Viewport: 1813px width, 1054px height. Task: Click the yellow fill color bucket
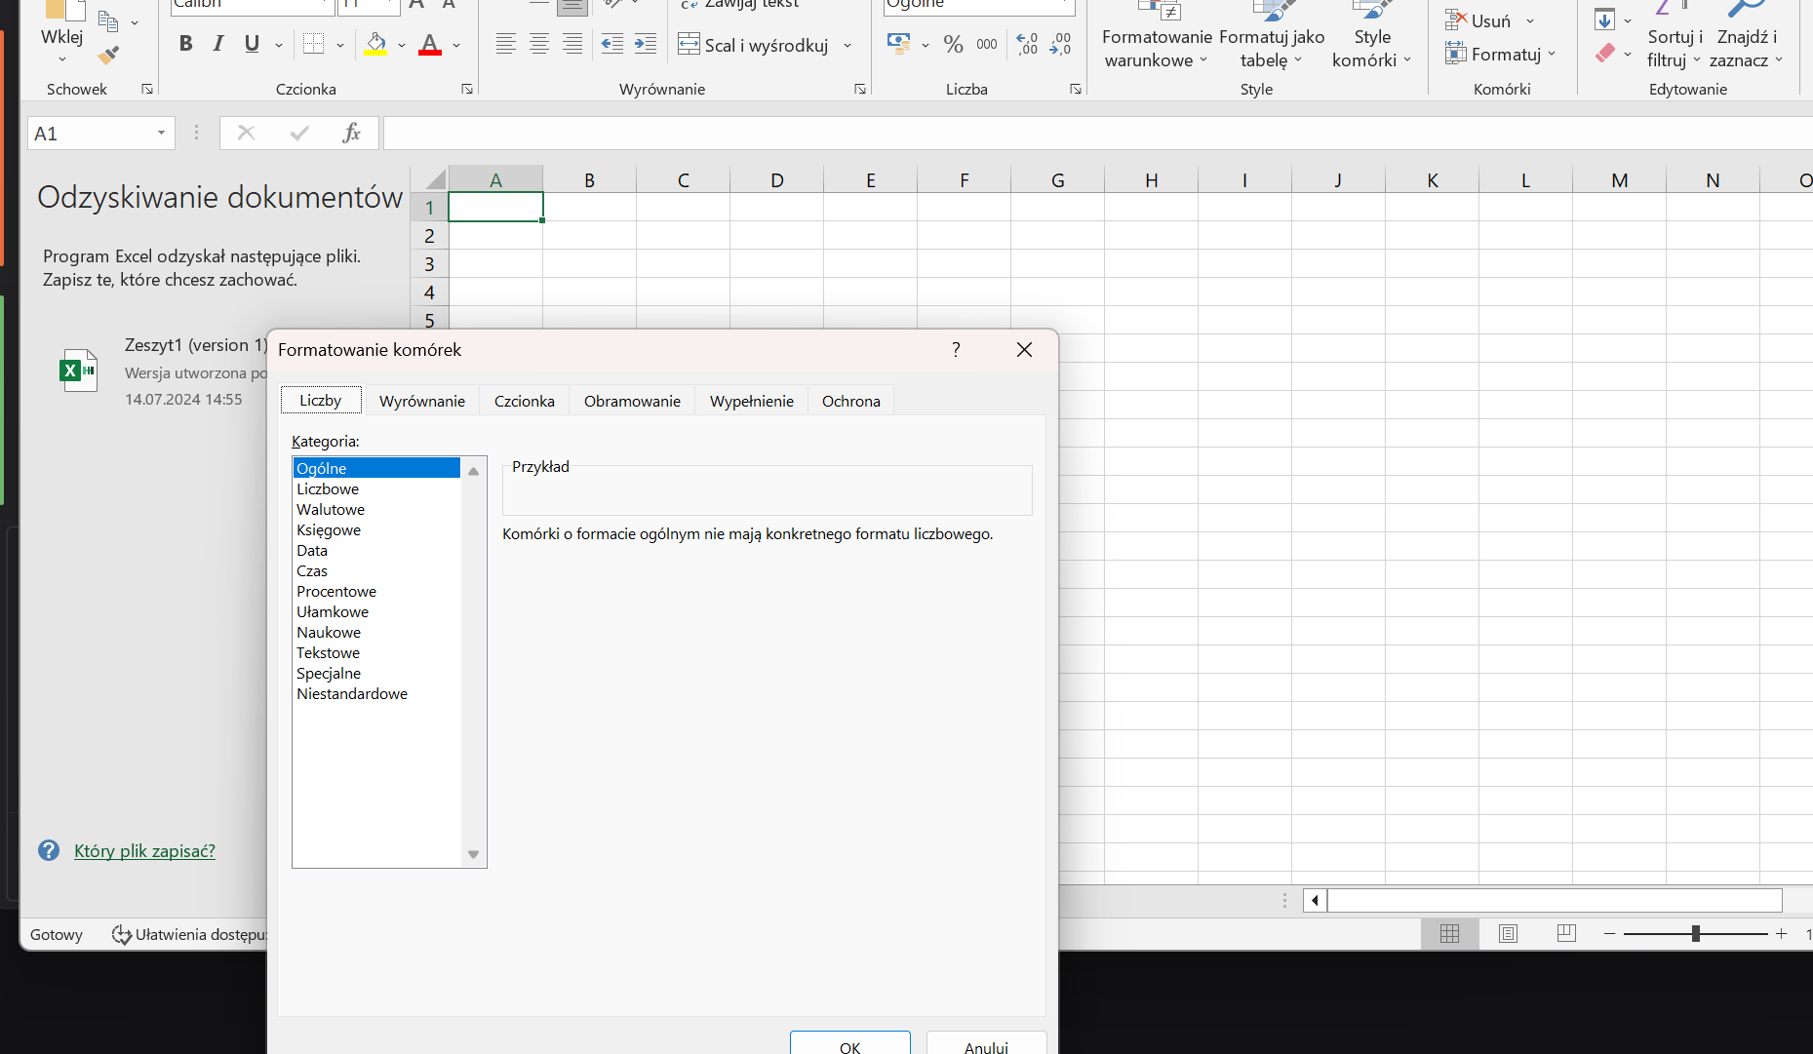(375, 44)
